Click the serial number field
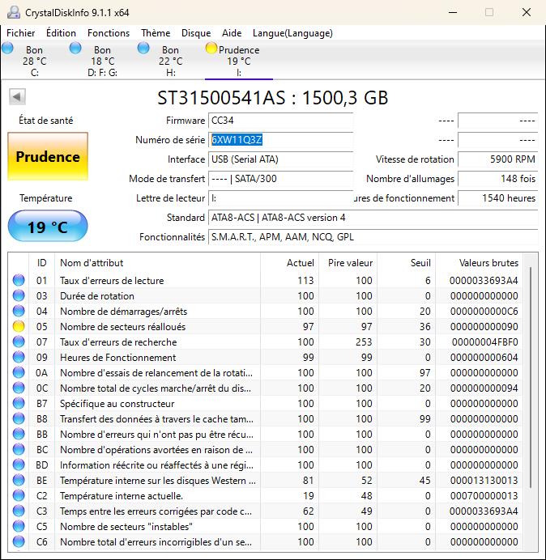This screenshot has height=560, width=546. [280, 140]
